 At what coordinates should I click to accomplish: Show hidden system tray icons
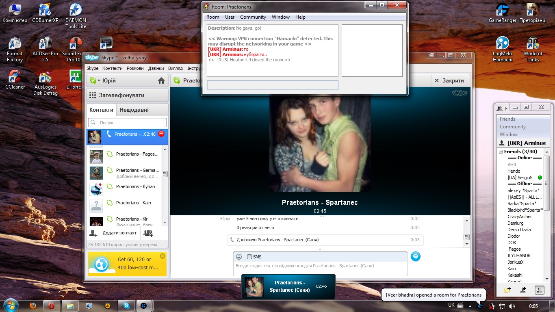pos(470,306)
